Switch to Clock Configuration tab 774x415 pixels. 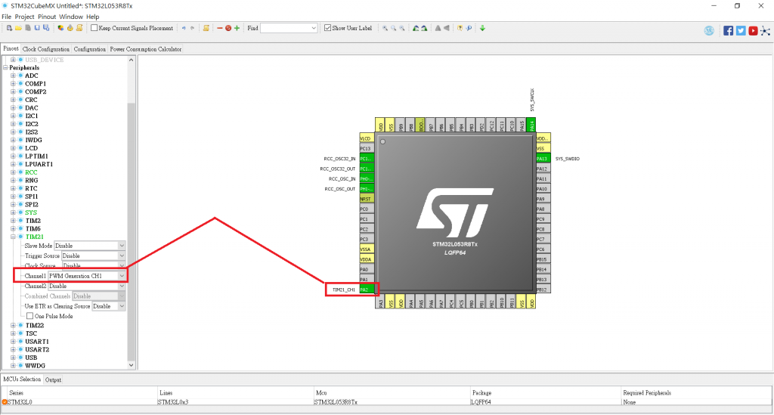[46, 49]
